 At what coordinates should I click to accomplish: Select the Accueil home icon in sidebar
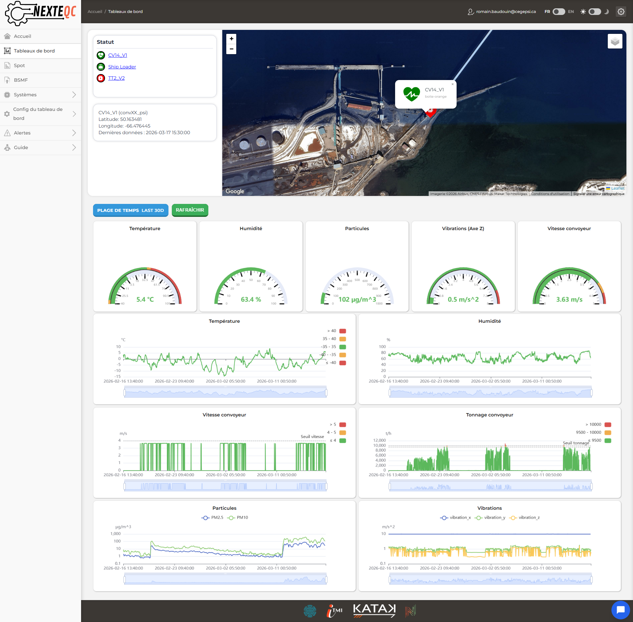(7, 36)
